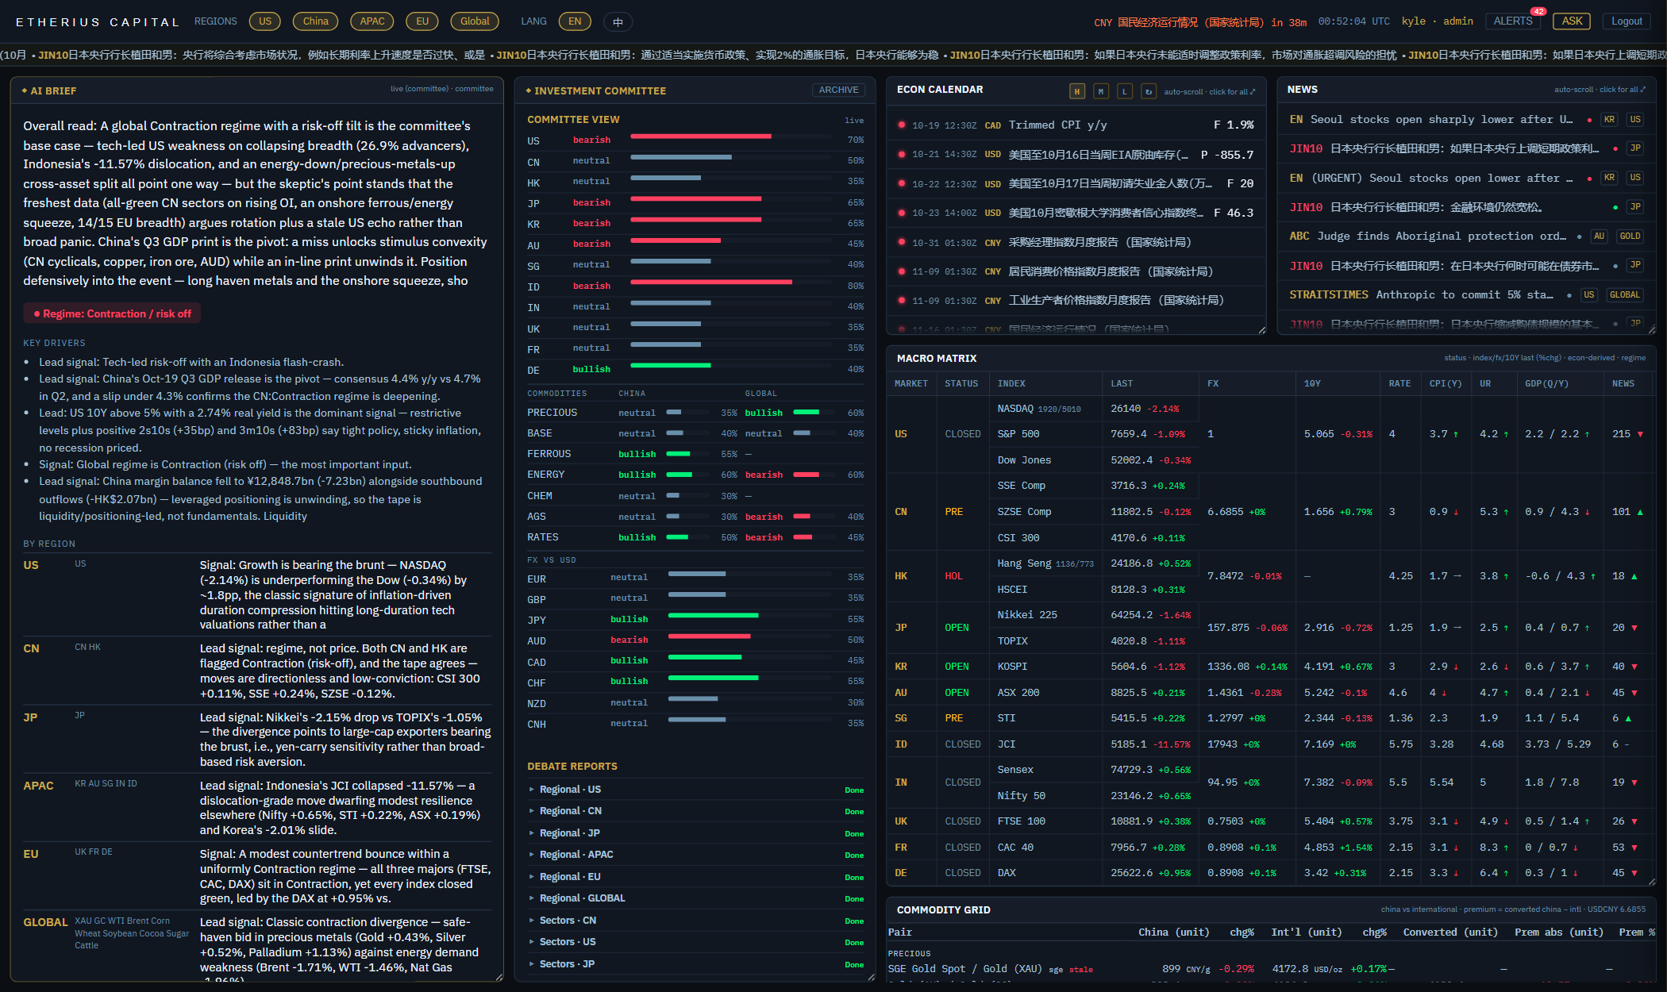
Task: Open all Econ Calendar events link
Action: pos(1210,92)
